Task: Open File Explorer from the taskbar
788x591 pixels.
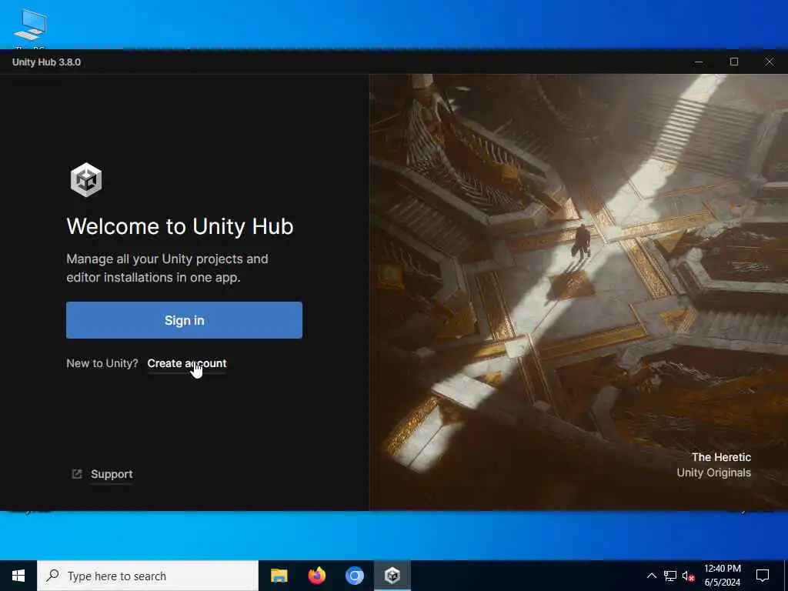Action: click(279, 576)
